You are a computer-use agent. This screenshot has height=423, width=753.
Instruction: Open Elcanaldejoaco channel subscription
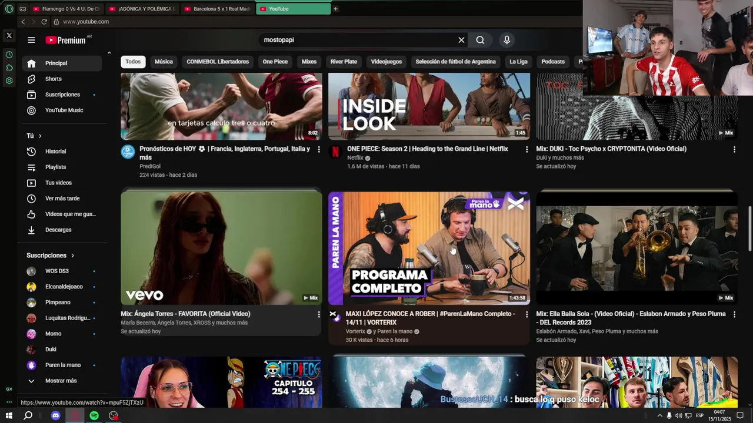pyautogui.click(x=62, y=287)
